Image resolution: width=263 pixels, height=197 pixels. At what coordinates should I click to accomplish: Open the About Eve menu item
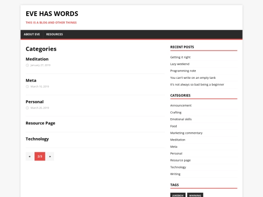tap(32, 35)
